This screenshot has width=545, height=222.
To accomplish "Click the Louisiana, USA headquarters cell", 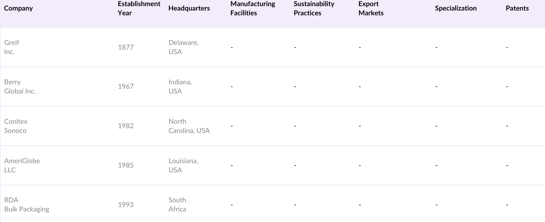I will pyautogui.click(x=183, y=165).
